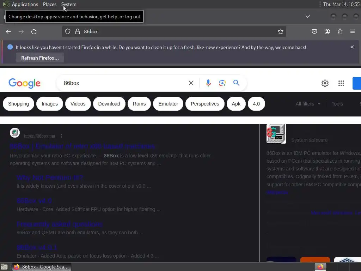
Task: Expand the All filters dropdown
Action: coord(308,104)
